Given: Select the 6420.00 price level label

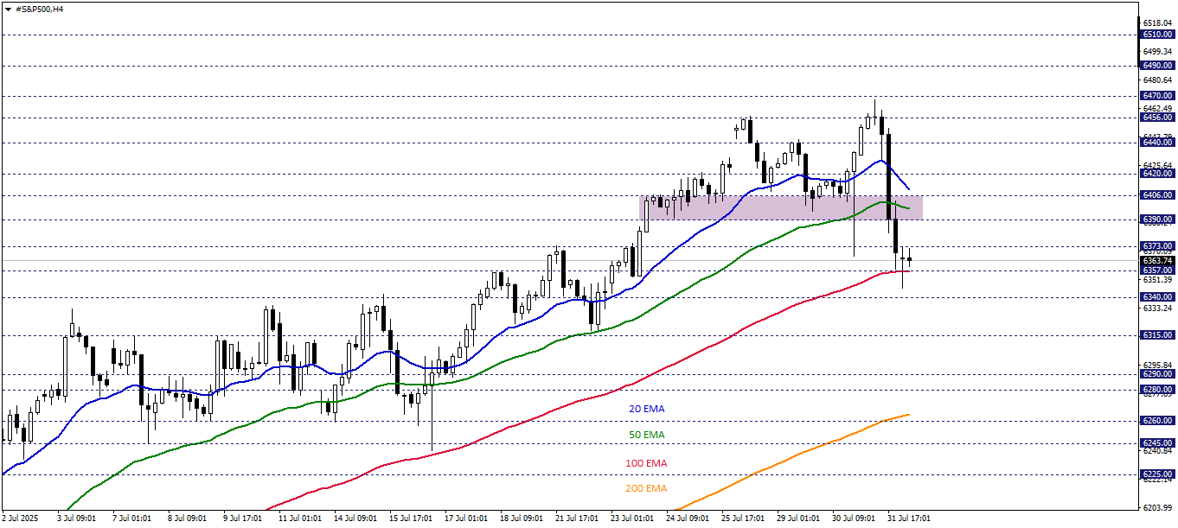Looking at the screenshot, I should click(x=1157, y=173).
